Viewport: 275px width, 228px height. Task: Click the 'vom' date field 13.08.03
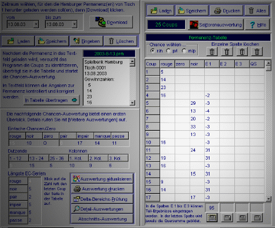pyautogui.click(x=21, y=24)
